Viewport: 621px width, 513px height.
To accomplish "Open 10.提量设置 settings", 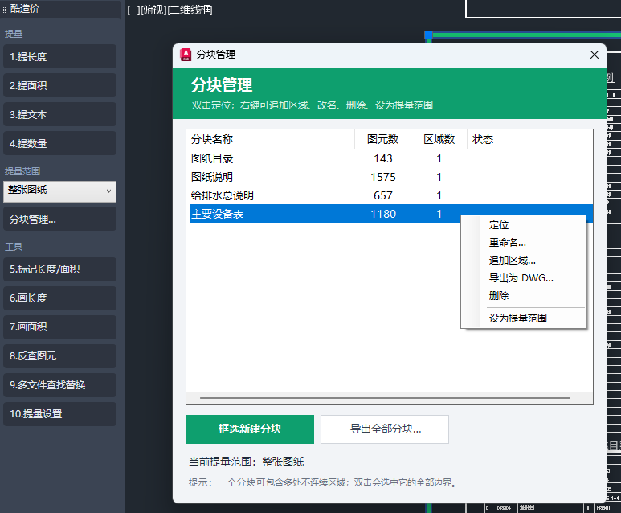I will coord(59,414).
